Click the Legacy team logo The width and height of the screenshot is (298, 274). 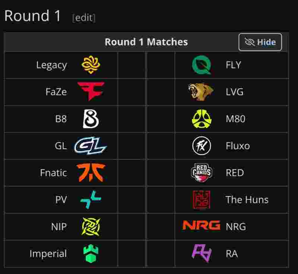[91, 65]
